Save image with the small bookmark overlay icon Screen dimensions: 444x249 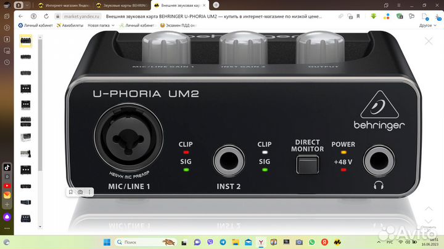(x=71, y=192)
